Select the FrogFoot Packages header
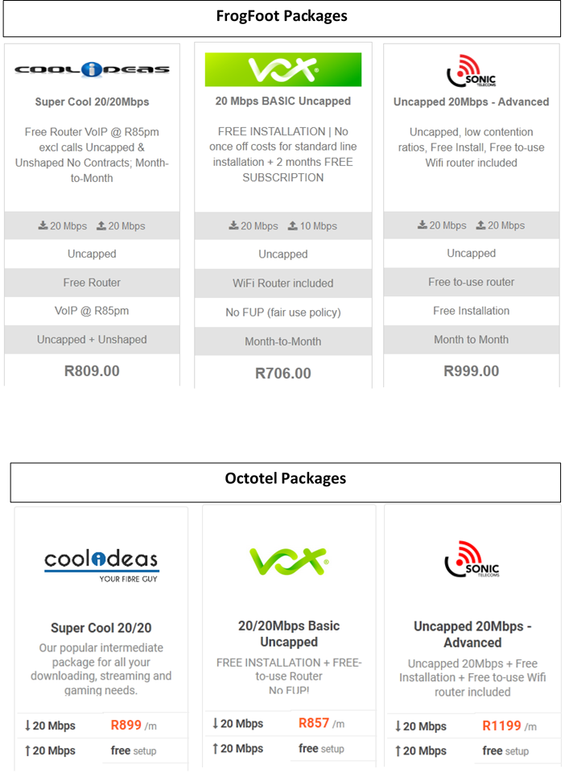The height and width of the screenshot is (773, 573). coord(282,17)
